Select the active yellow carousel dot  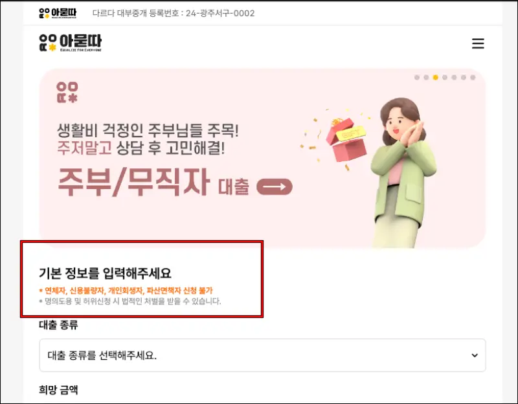(x=435, y=77)
